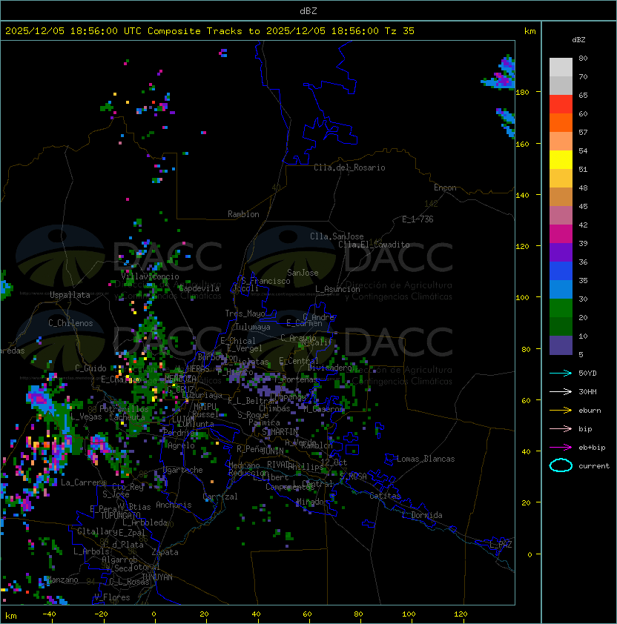Click the 'Carrizal' map label
This screenshot has width=617, height=624.
(220, 497)
